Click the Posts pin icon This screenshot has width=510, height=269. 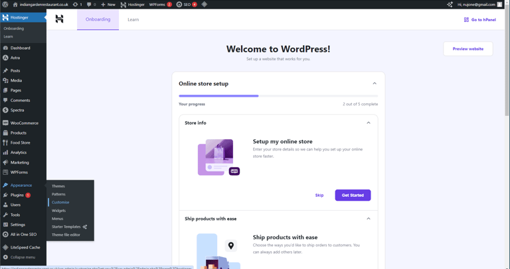(5, 71)
